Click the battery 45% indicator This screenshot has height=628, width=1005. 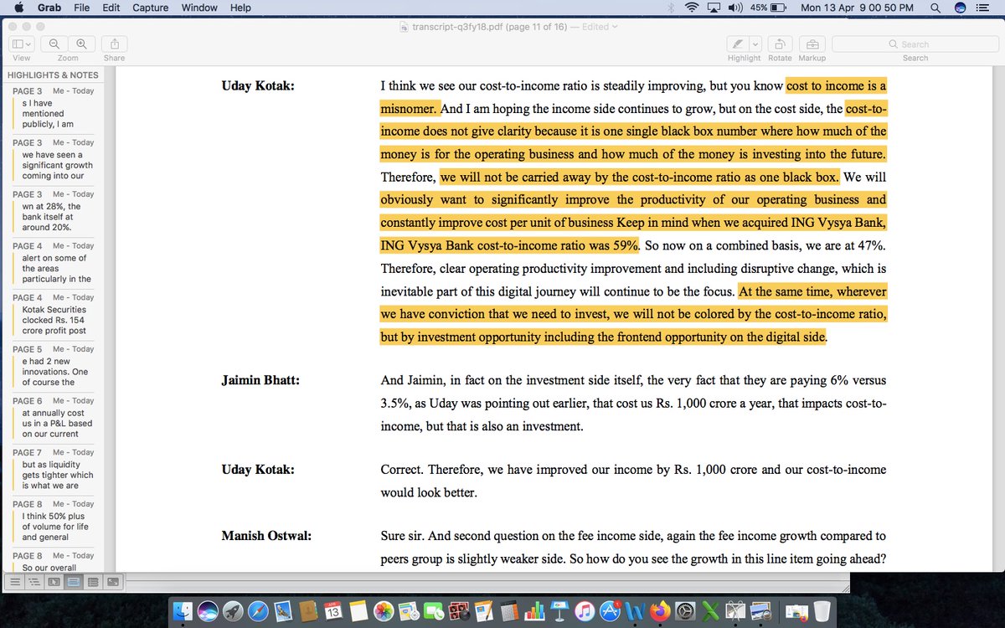769,8
